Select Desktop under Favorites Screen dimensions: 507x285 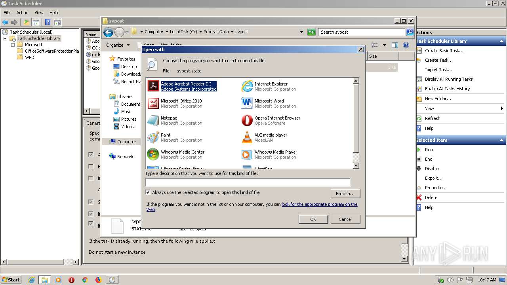click(129, 66)
